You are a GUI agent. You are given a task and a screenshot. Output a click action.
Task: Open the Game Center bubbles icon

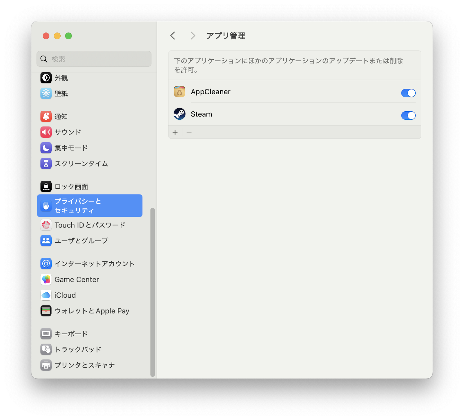click(x=46, y=279)
